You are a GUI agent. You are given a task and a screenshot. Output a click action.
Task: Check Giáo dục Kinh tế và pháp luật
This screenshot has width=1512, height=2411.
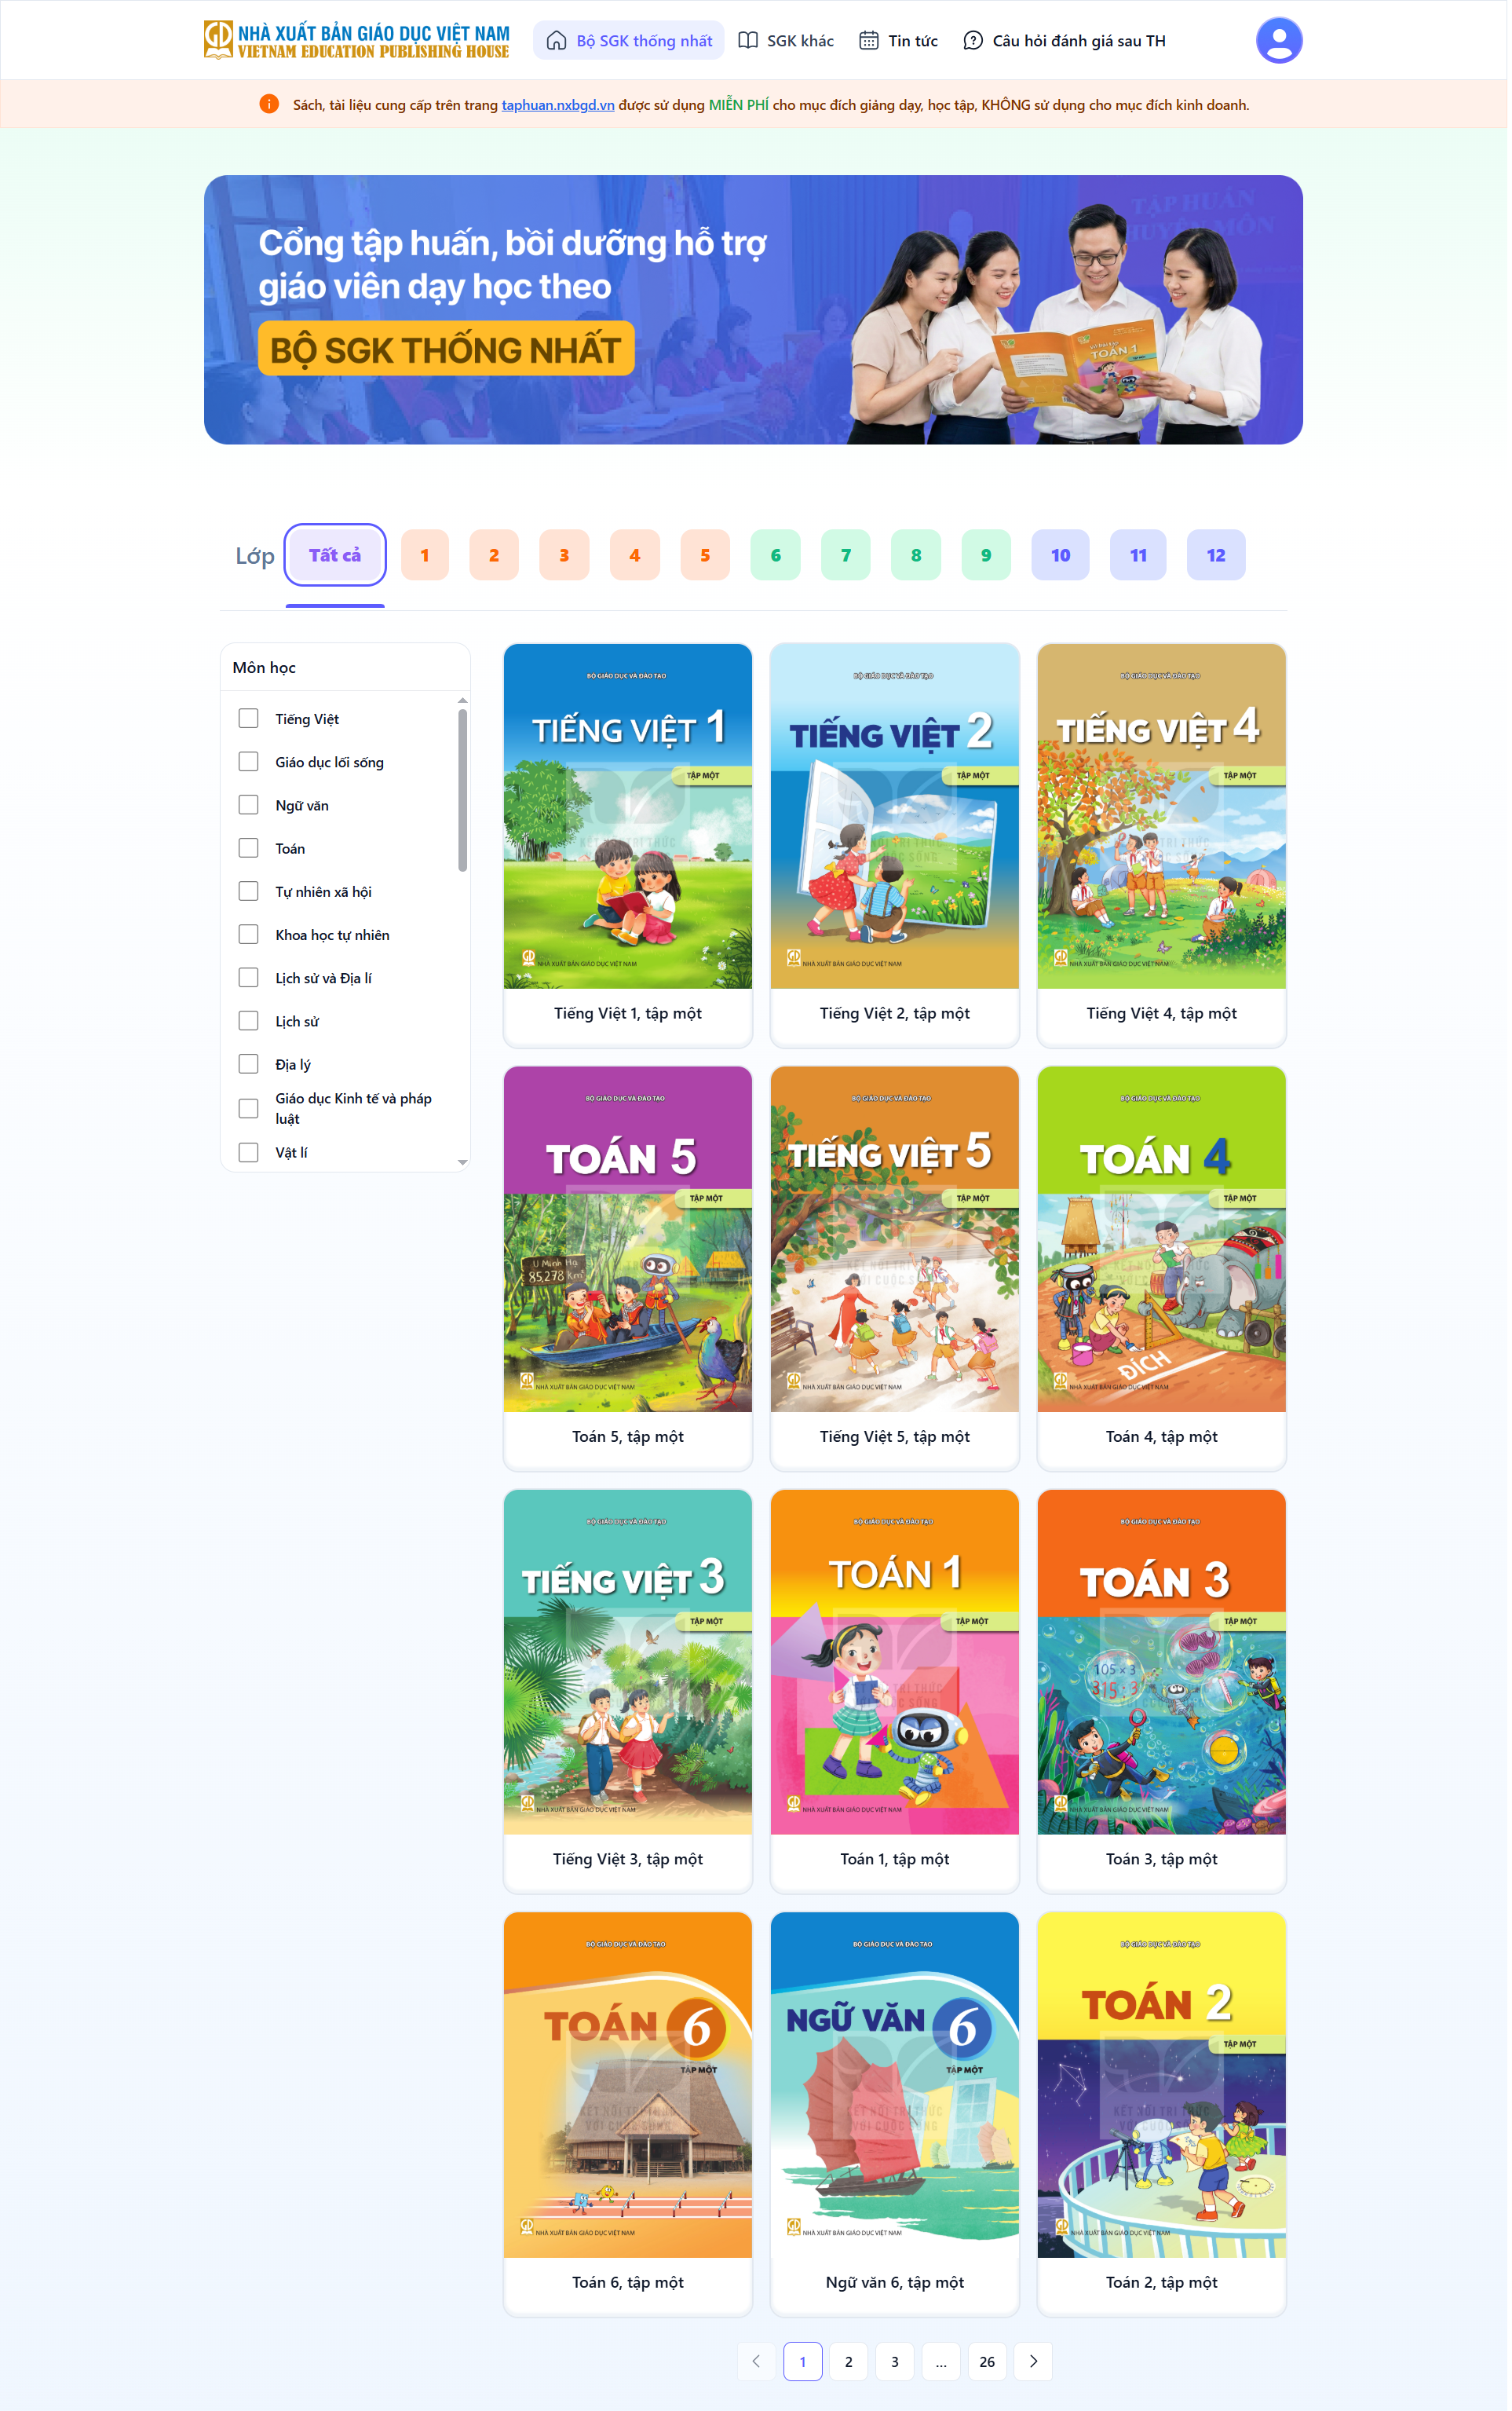(249, 1107)
